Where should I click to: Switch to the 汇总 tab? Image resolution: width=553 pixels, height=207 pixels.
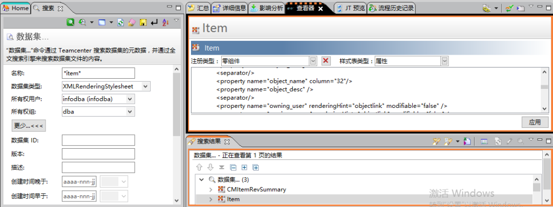[x=199, y=8]
